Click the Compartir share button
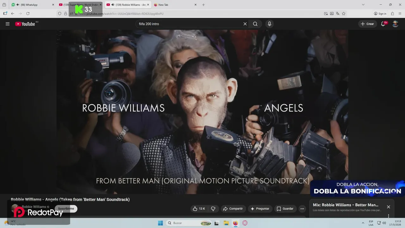 (233, 209)
